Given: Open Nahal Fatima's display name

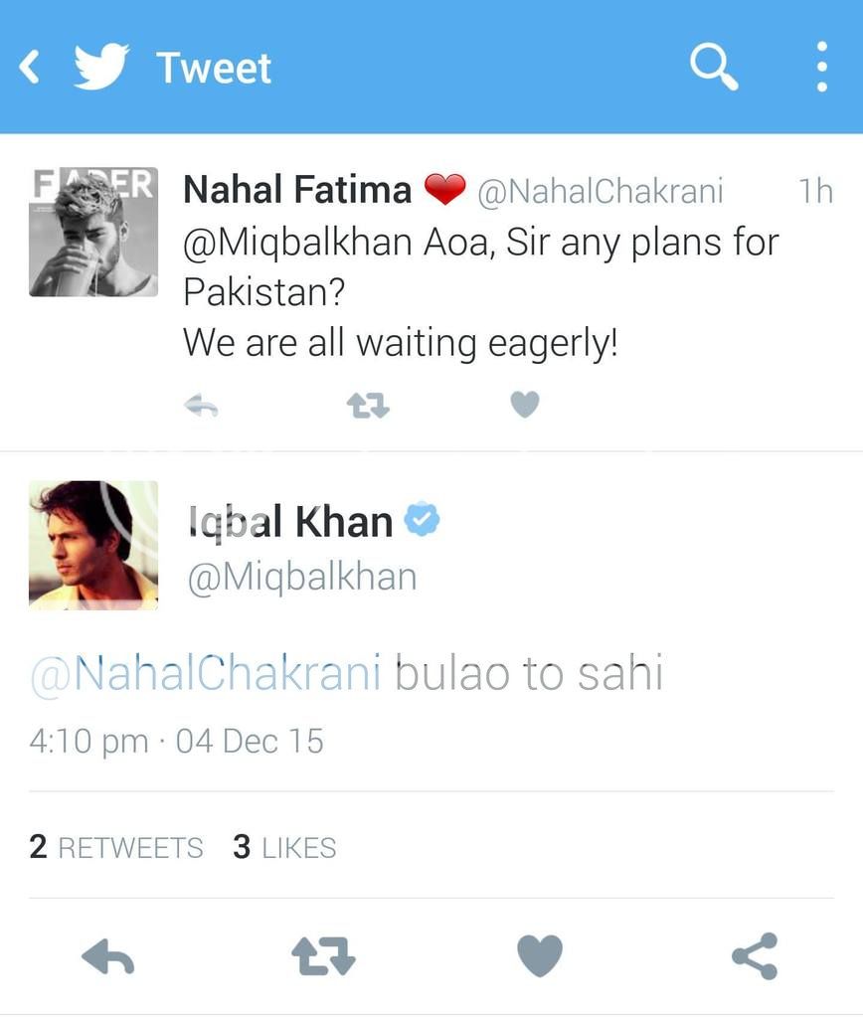Looking at the screenshot, I should tap(297, 189).
